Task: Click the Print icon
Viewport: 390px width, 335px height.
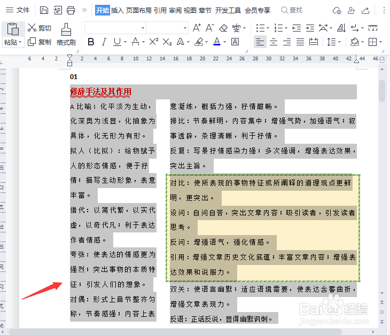Action: point(71,10)
